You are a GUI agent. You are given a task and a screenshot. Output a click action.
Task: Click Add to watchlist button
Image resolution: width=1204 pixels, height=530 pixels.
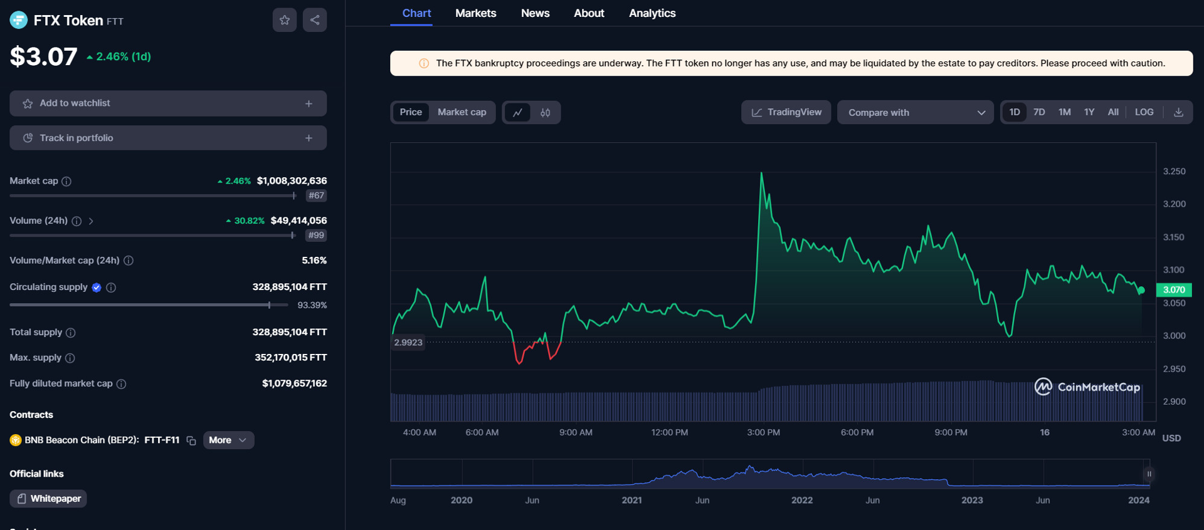[x=168, y=103]
